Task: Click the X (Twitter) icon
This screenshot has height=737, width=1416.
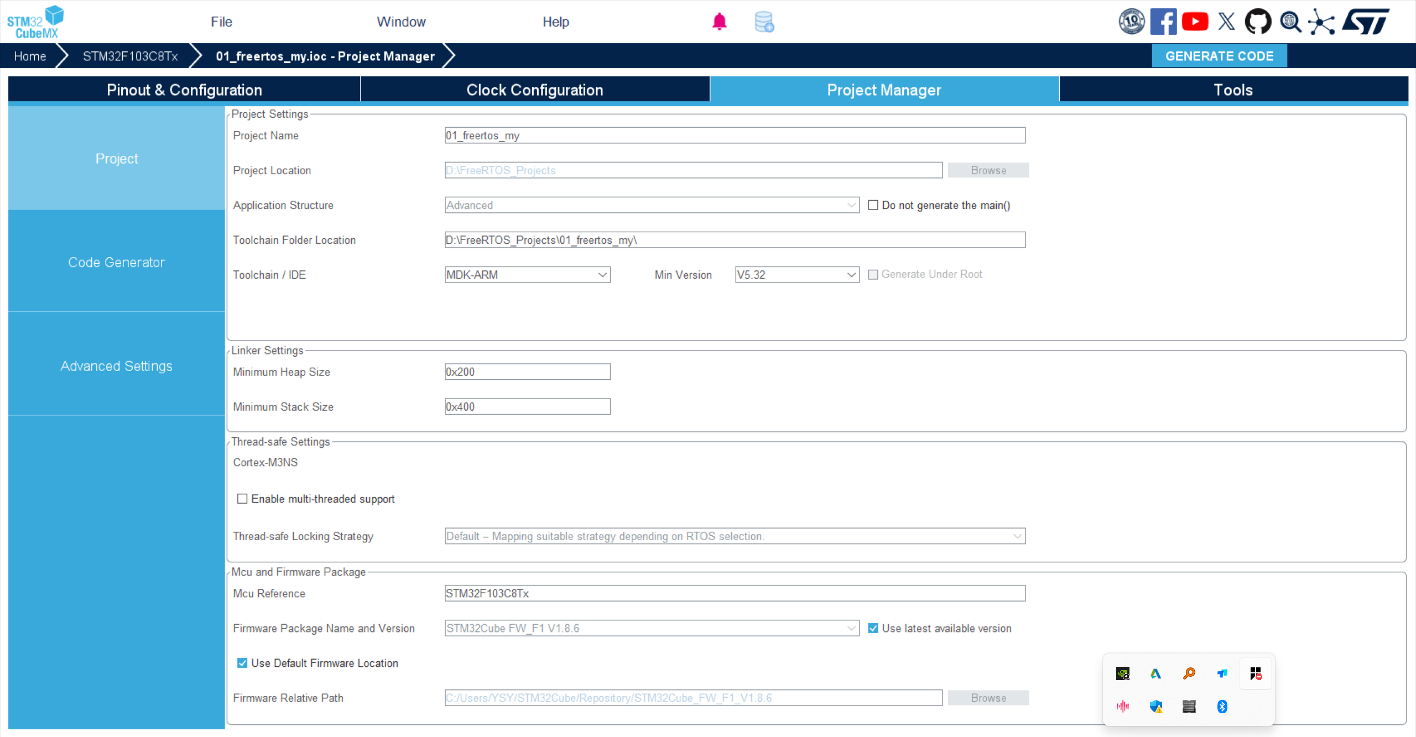Action: click(1226, 22)
